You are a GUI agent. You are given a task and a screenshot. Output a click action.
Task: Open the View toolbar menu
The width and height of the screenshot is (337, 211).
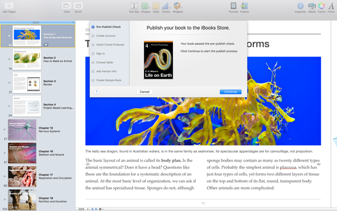pyautogui.click(x=67, y=6)
